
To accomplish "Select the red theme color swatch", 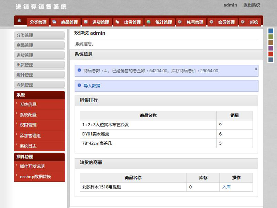I will (271, 54).
